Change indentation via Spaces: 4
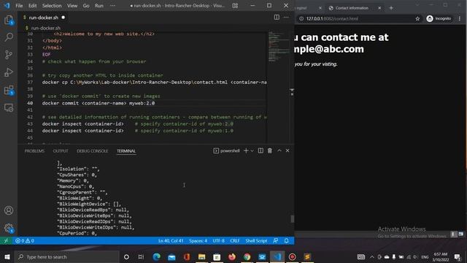Image resolution: width=467 pixels, height=263 pixels. pos(198,240)
